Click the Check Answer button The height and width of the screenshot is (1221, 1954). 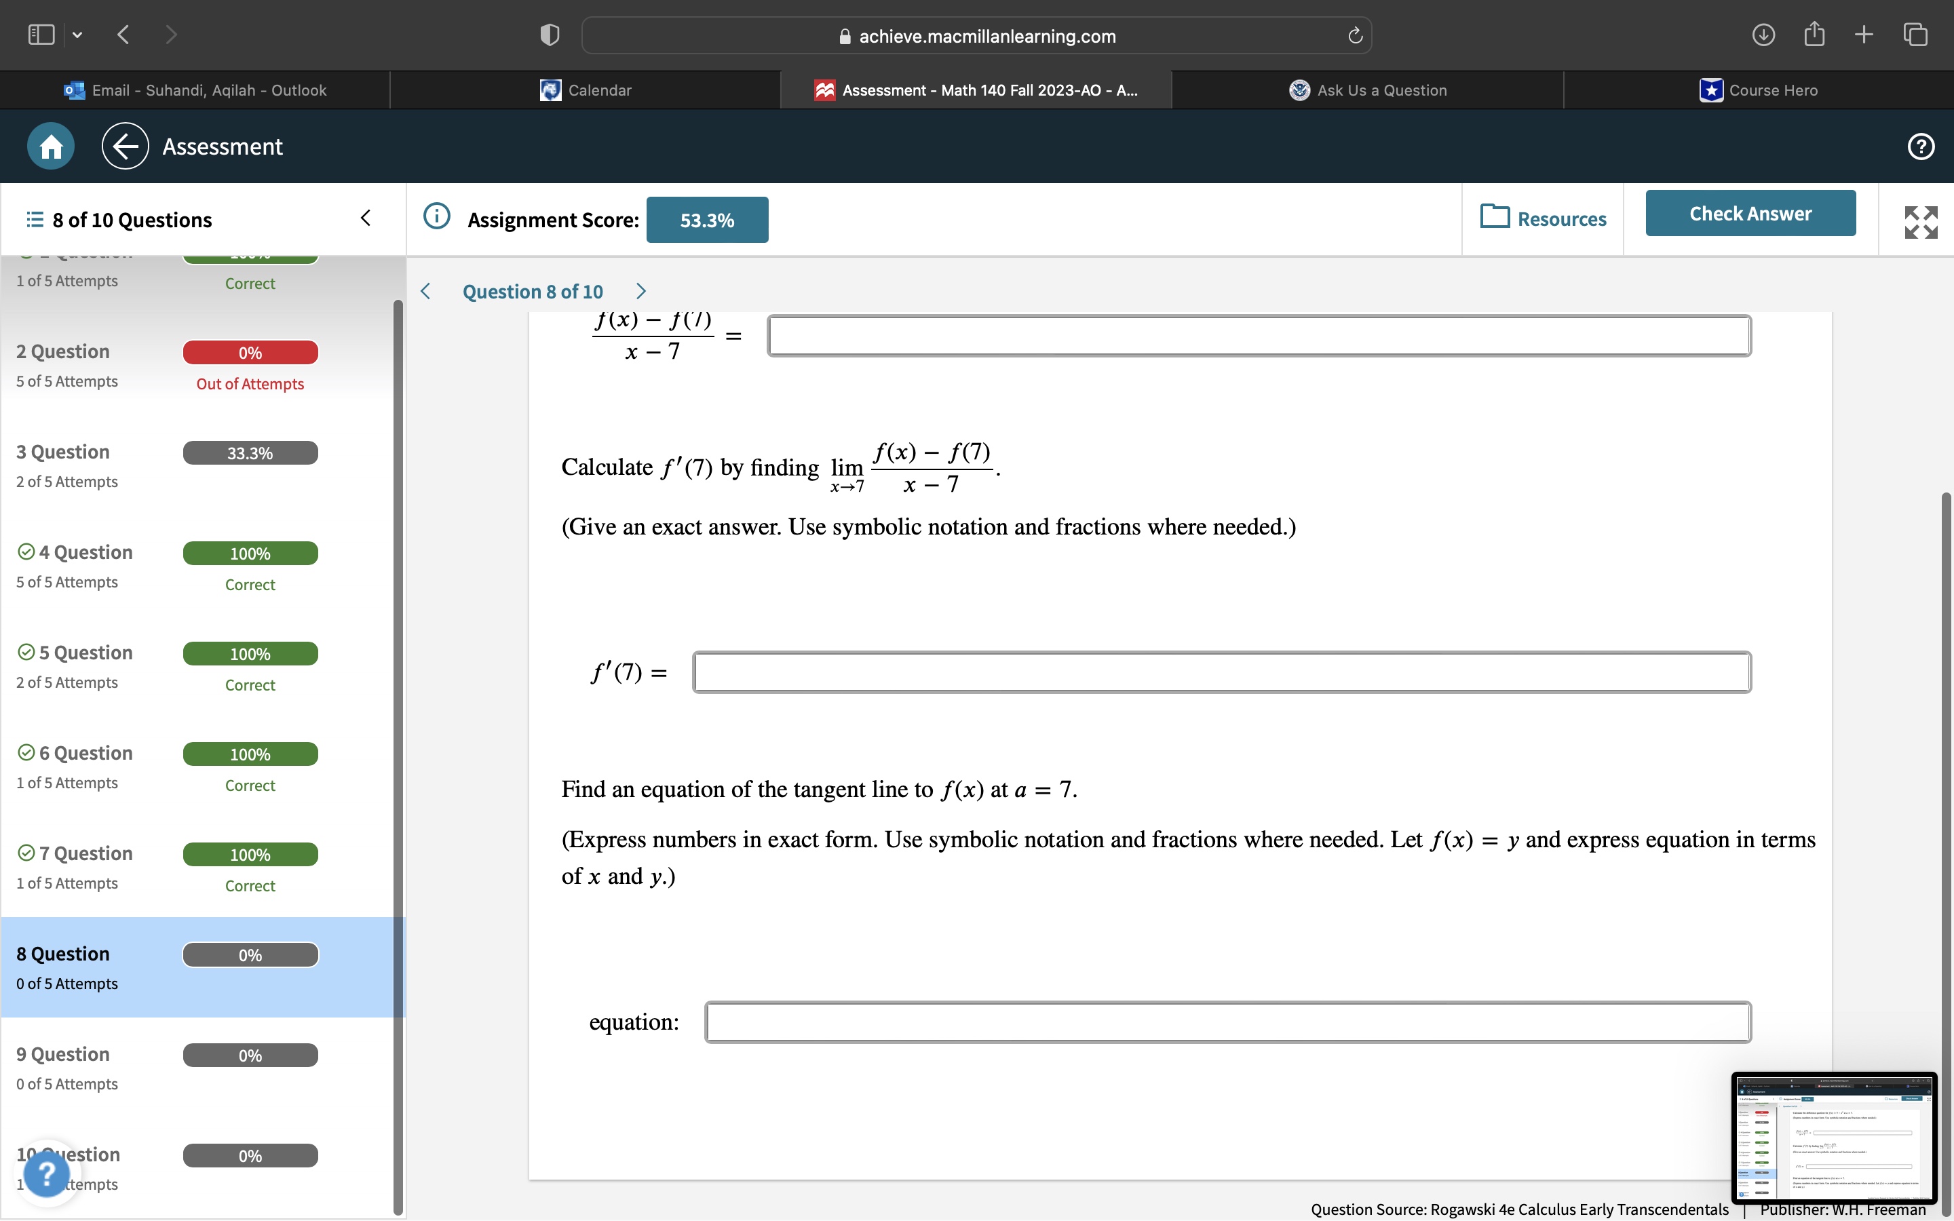tap(1750, 213)
